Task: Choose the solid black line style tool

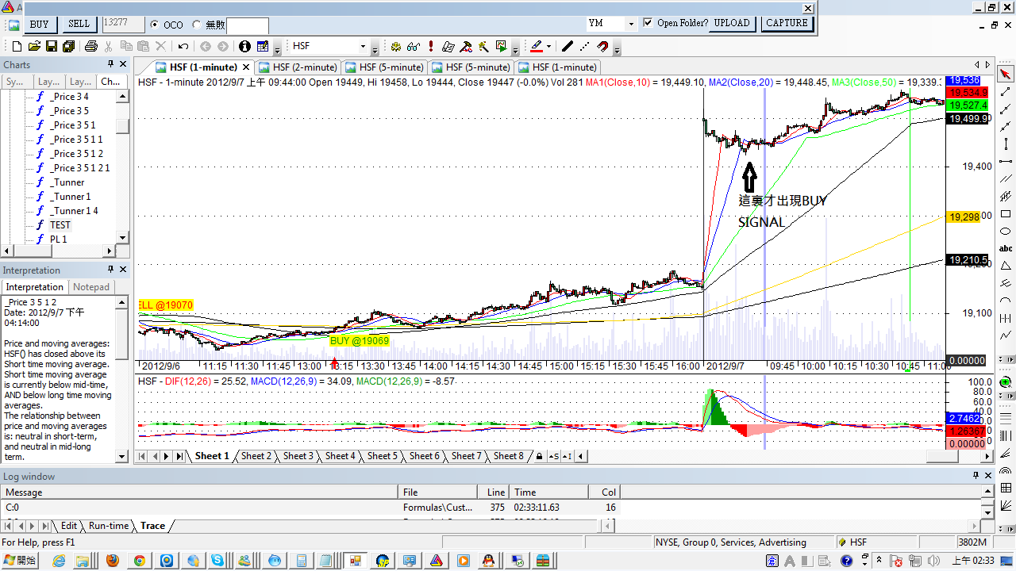Action: point(567,47)
